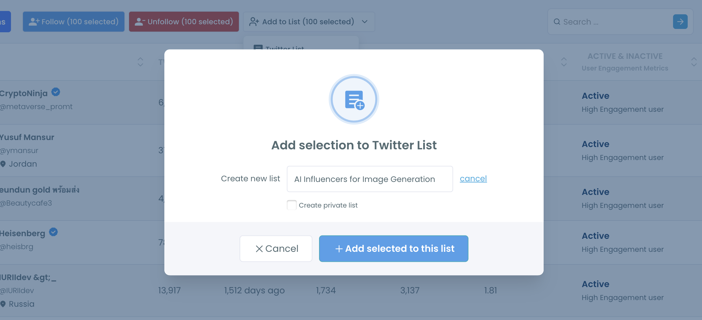Click the sort chevron on Active & Inactive column
Viewport: 702px width, 320px height.
pyautogui.click(x=694, y=62)
